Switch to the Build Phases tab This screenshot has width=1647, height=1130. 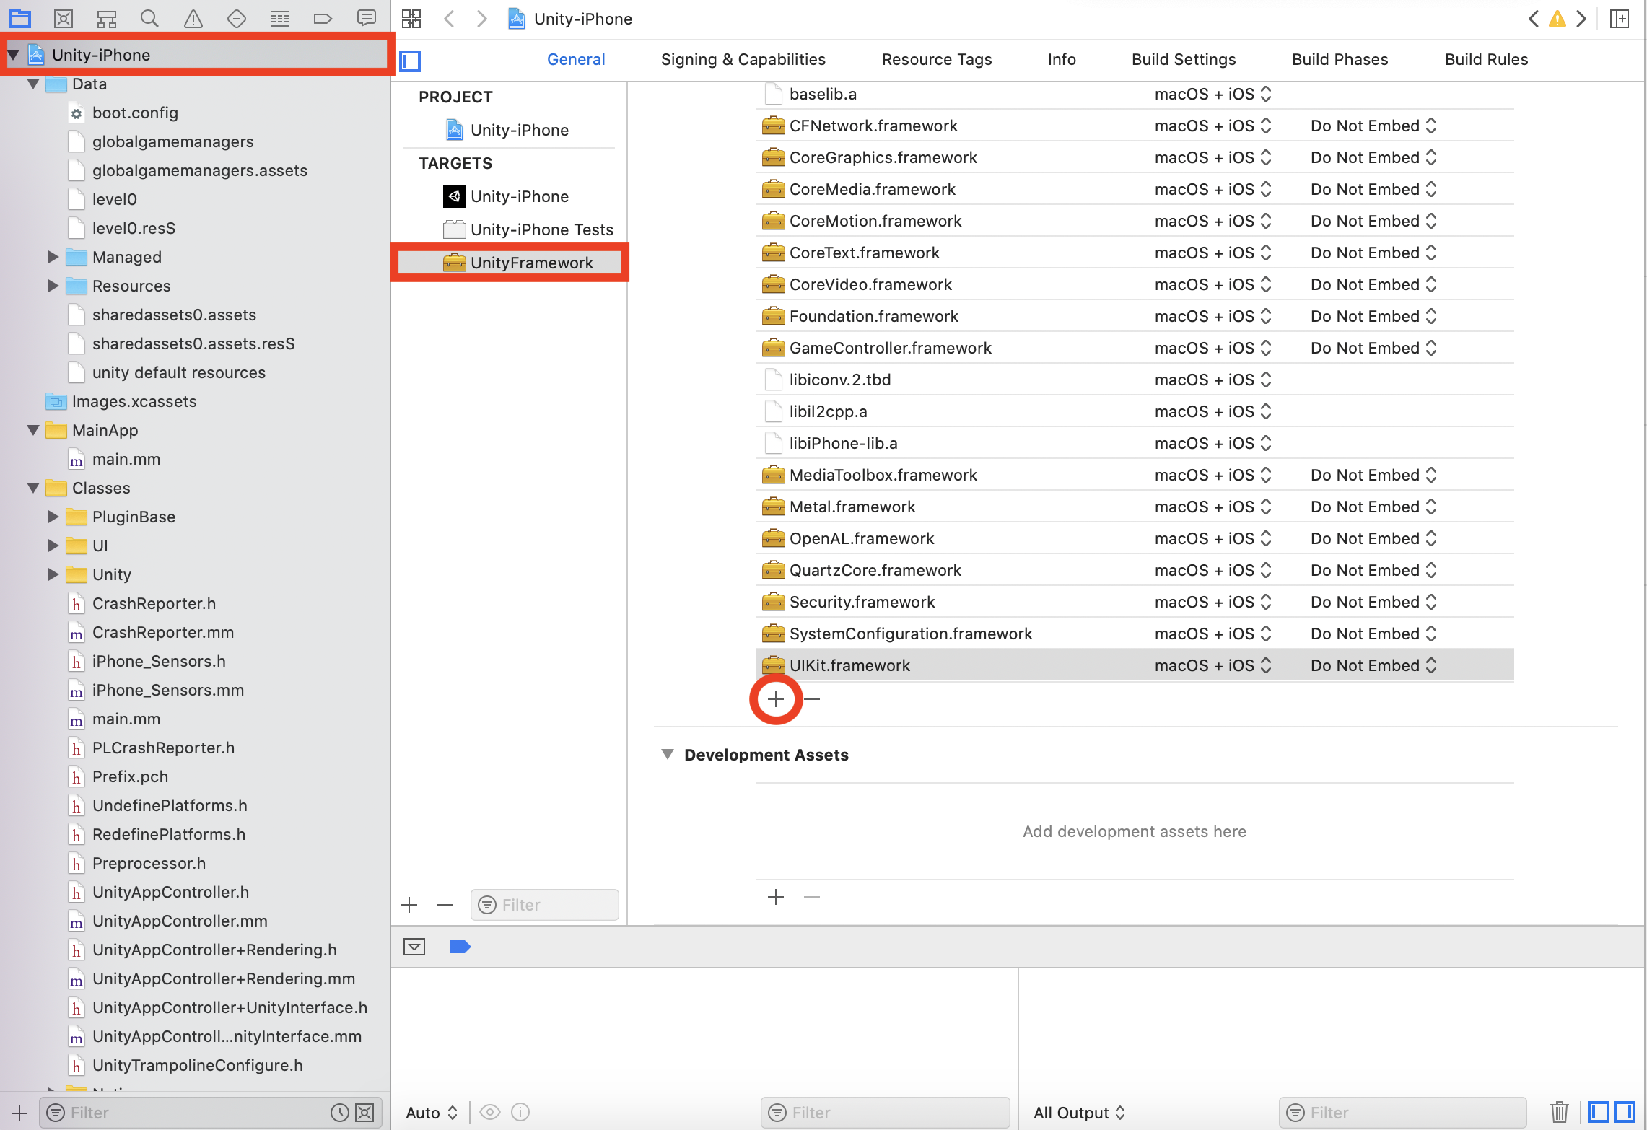point(1340,59)
